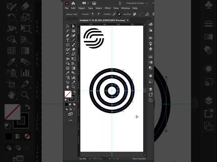
Task: Select the Eyedropper tool
Action: coord(67,73)
